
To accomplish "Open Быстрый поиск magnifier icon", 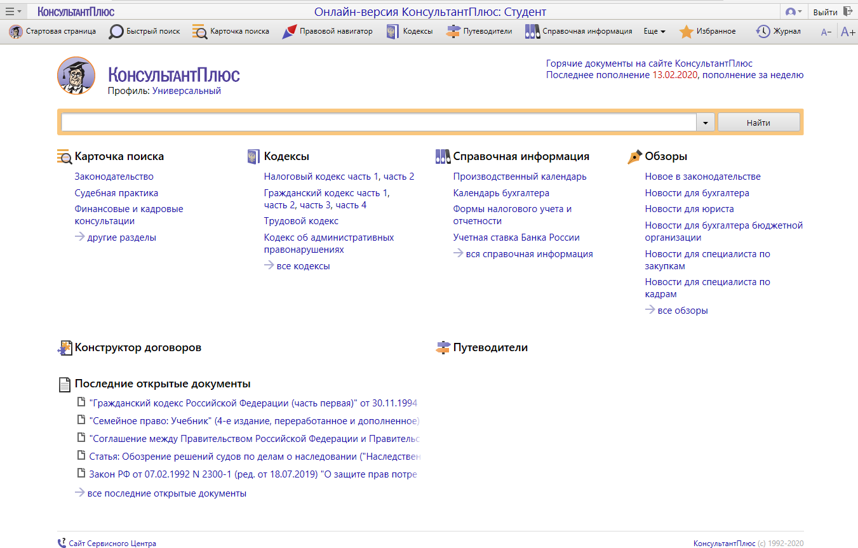I will click(x=116, y=31).
